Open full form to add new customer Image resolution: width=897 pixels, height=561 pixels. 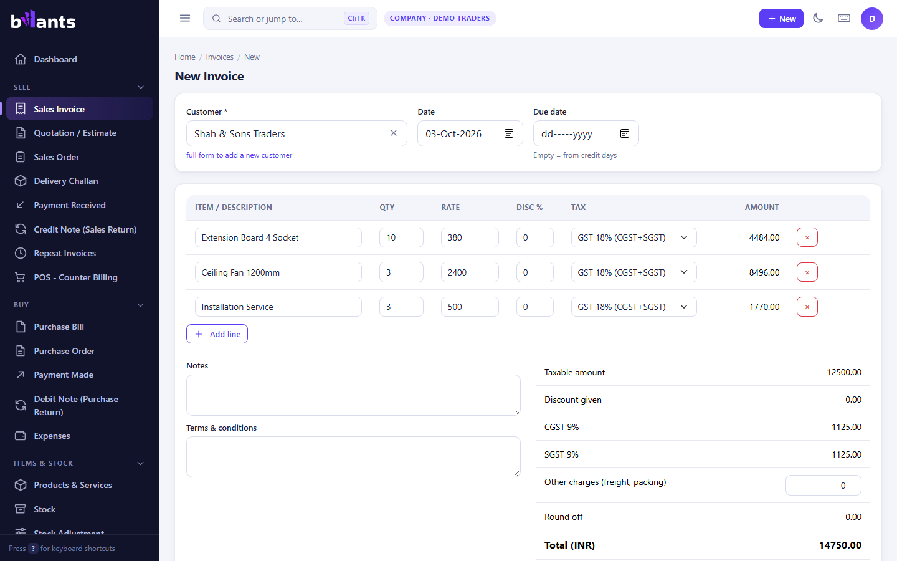239,155
